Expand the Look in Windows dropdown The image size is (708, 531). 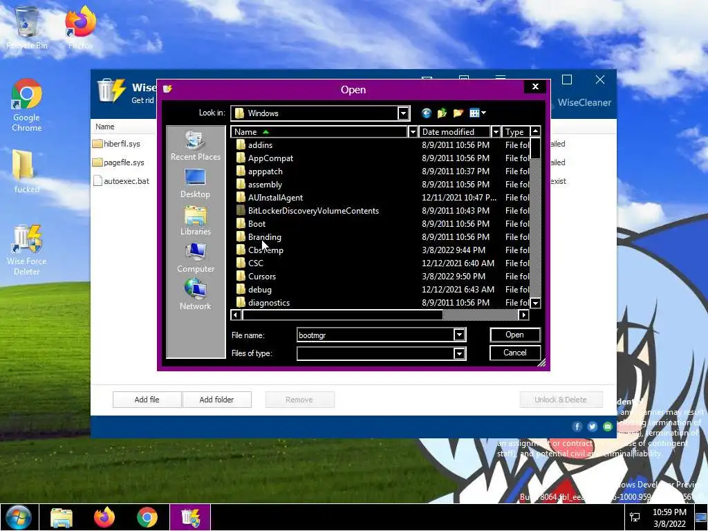[x=403, y=113]
